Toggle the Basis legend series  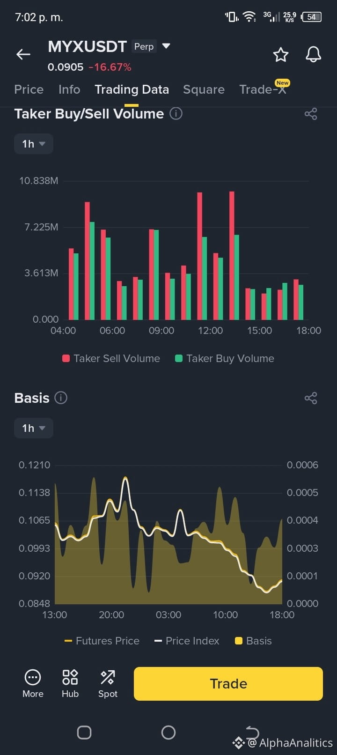point(253,641)
